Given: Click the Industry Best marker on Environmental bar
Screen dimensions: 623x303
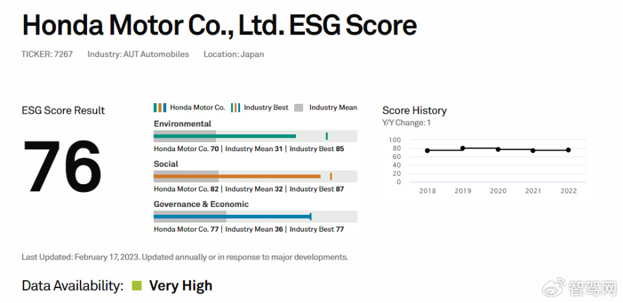Looking at the screenshot, I should (326, 136).
